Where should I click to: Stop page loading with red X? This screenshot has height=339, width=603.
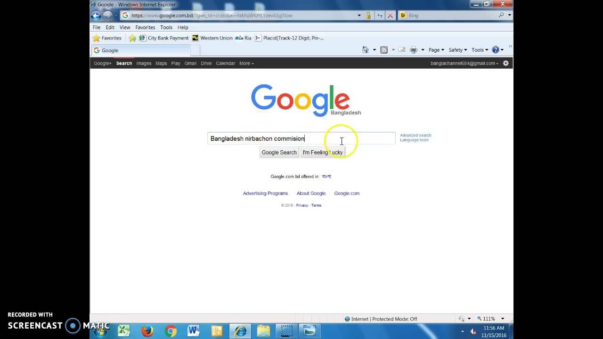click(x=390, y=16)
